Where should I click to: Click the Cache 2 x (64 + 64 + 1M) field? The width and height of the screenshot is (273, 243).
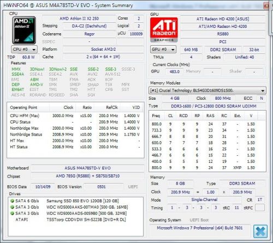point(103,57)
